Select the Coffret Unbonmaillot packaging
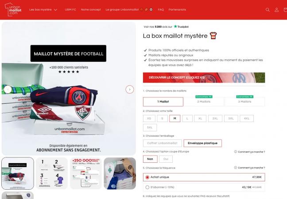287x199 pixels. click(163, 143)
